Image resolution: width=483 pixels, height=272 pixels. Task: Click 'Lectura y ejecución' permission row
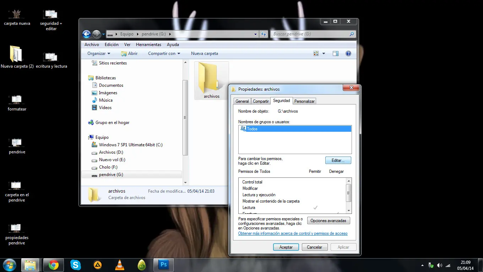292,195
